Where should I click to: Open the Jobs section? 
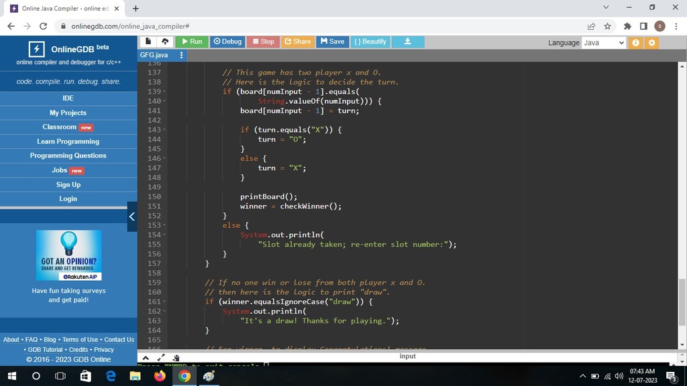click(68, 170)
